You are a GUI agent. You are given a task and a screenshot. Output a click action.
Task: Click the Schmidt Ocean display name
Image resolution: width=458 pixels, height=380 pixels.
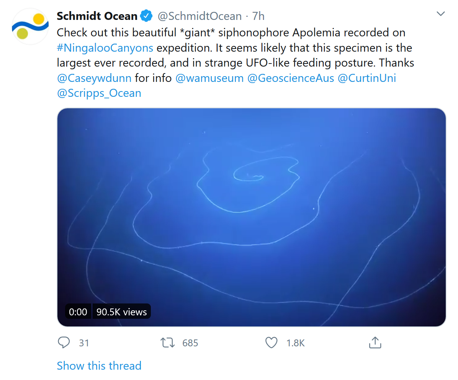97,16
